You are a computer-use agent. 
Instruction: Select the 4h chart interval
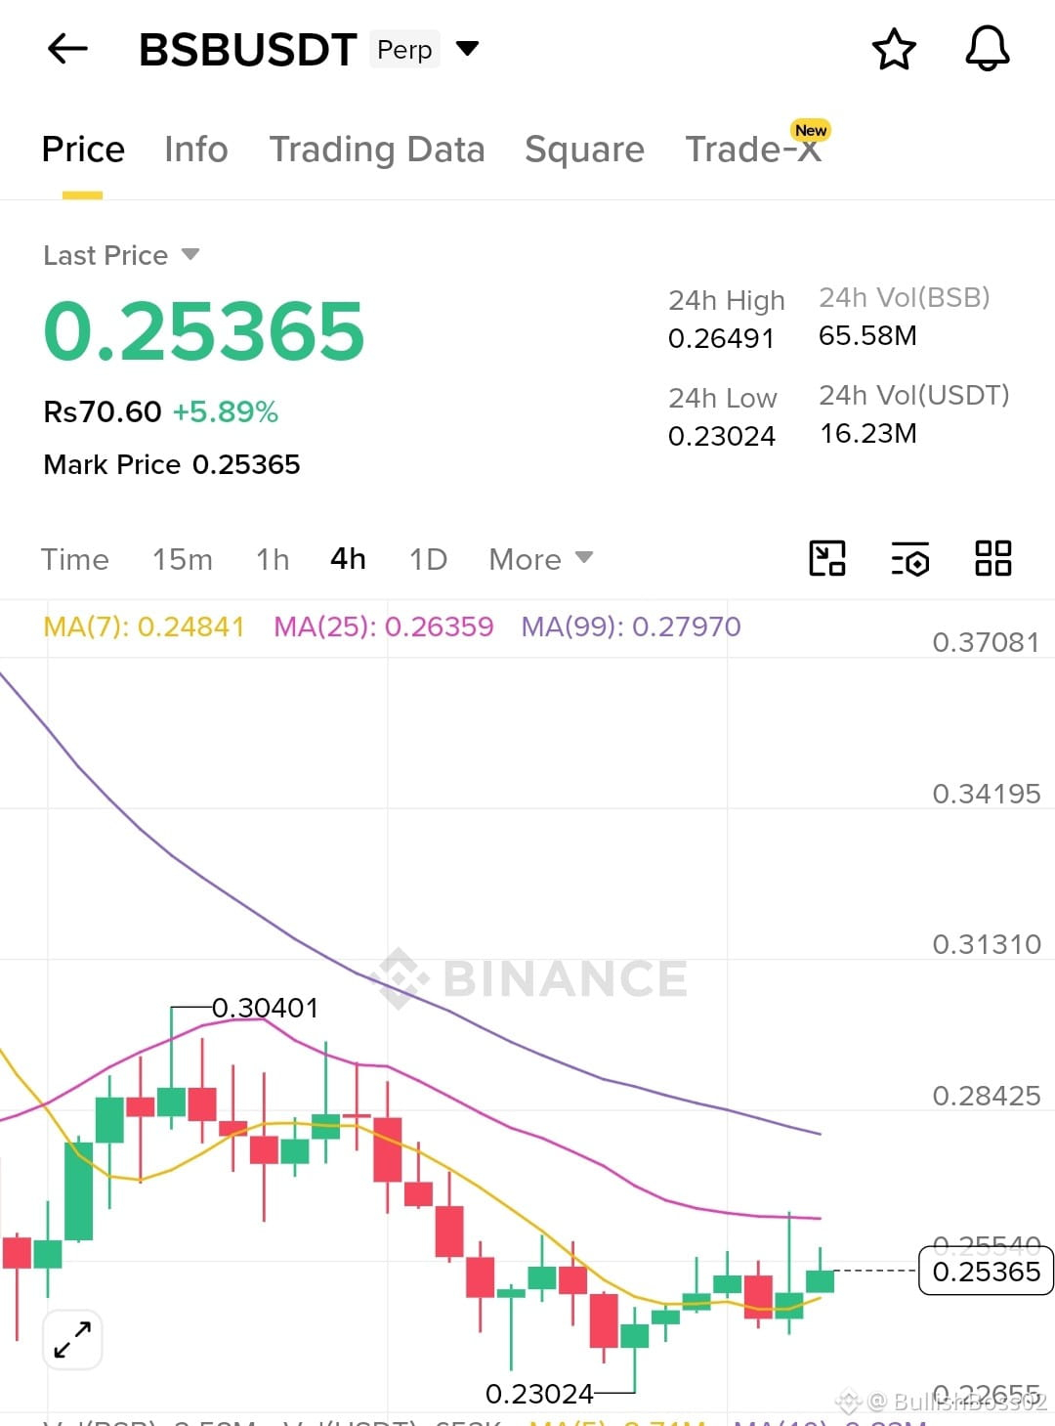pos(348,559)
